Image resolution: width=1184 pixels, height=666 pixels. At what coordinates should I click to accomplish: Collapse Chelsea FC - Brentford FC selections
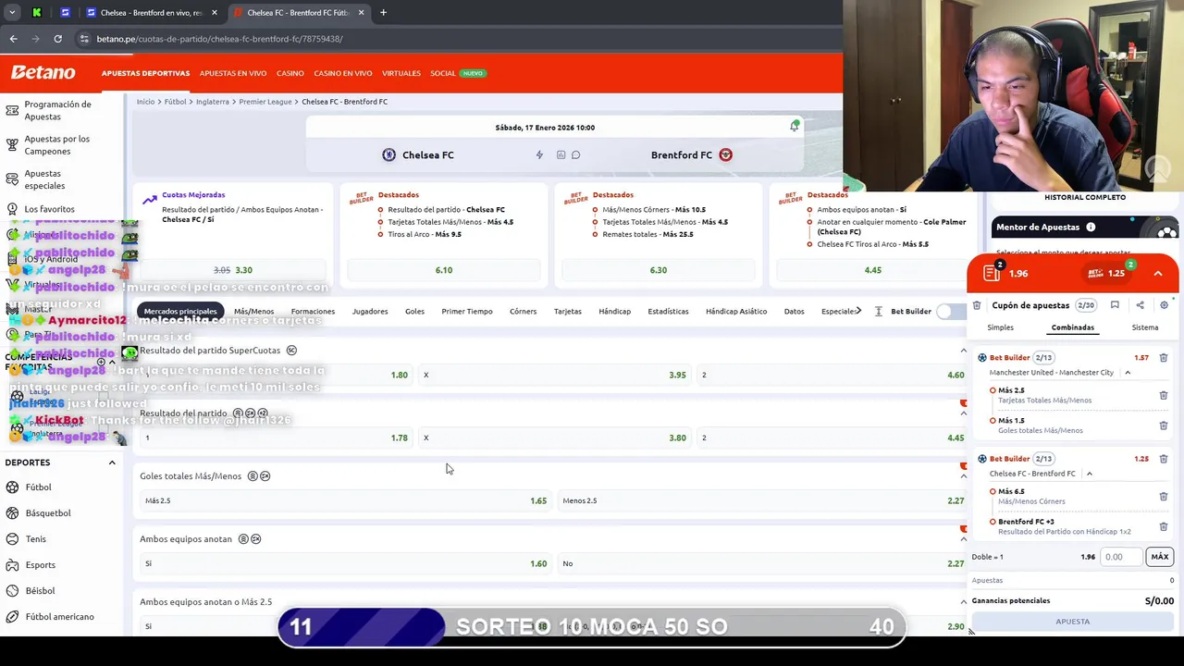(x=1089, y=474)
